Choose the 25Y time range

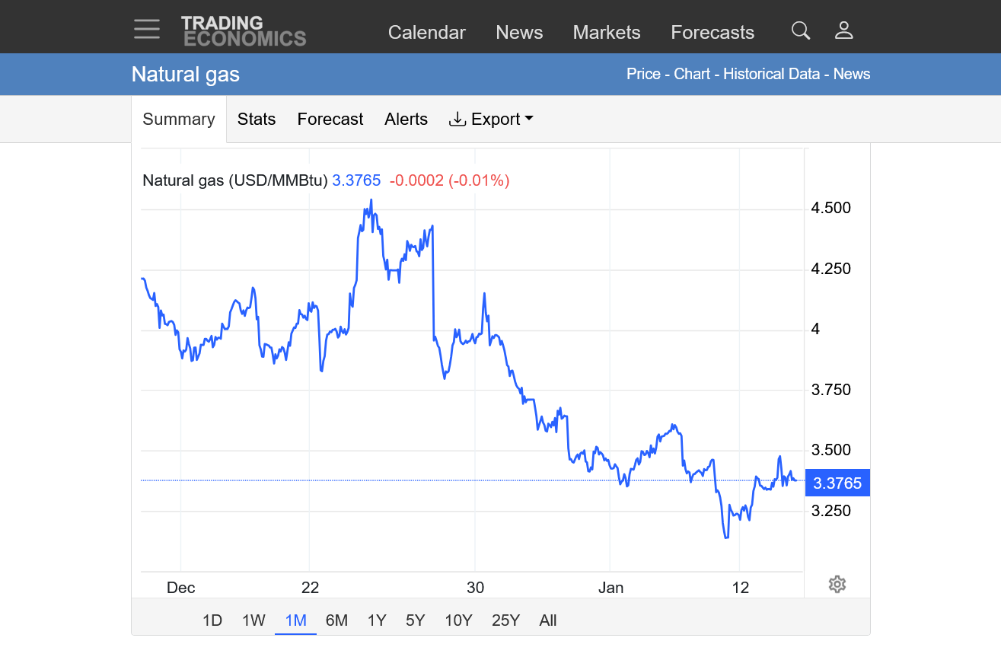click(505, 620)
